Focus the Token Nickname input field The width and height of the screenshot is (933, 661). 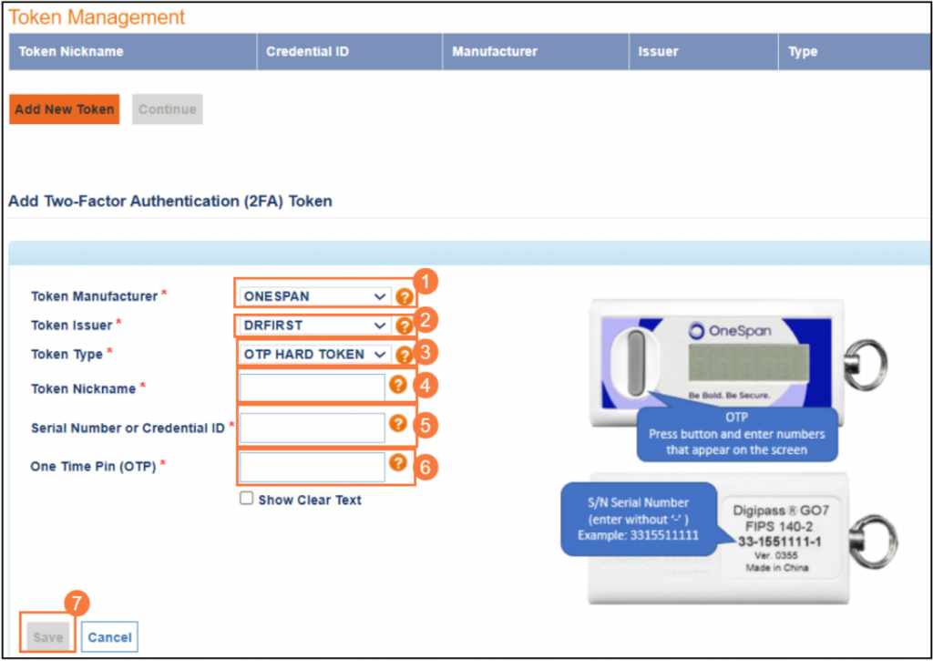point(313,388)
